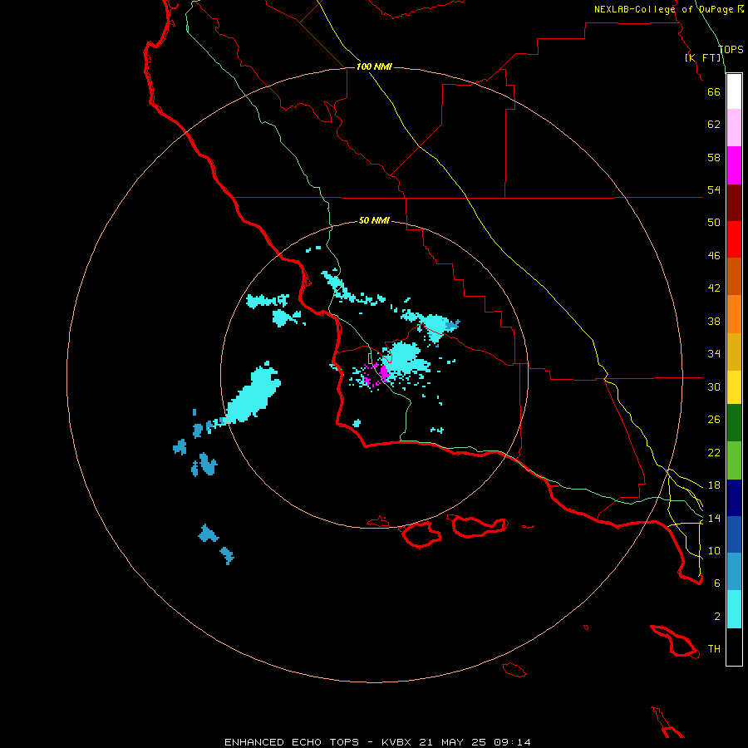The width and height of the screenshot is (748, 748).
Task: Click the legend value "30"
Action: click(714, 386)
